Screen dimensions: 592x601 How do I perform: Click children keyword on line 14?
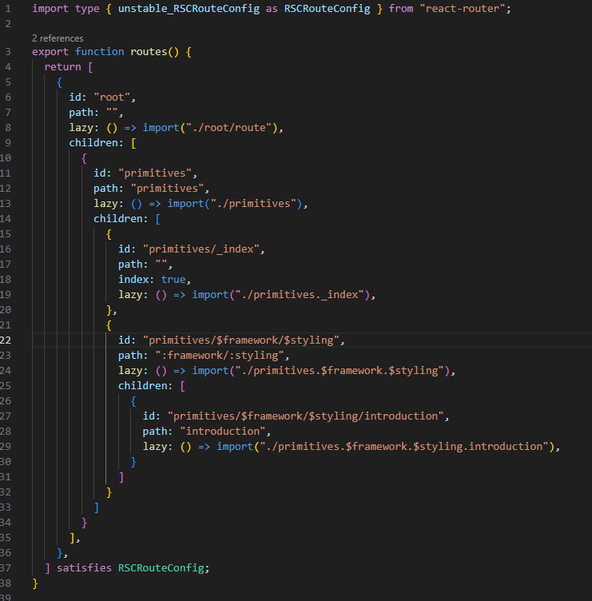tap(118, 219)
